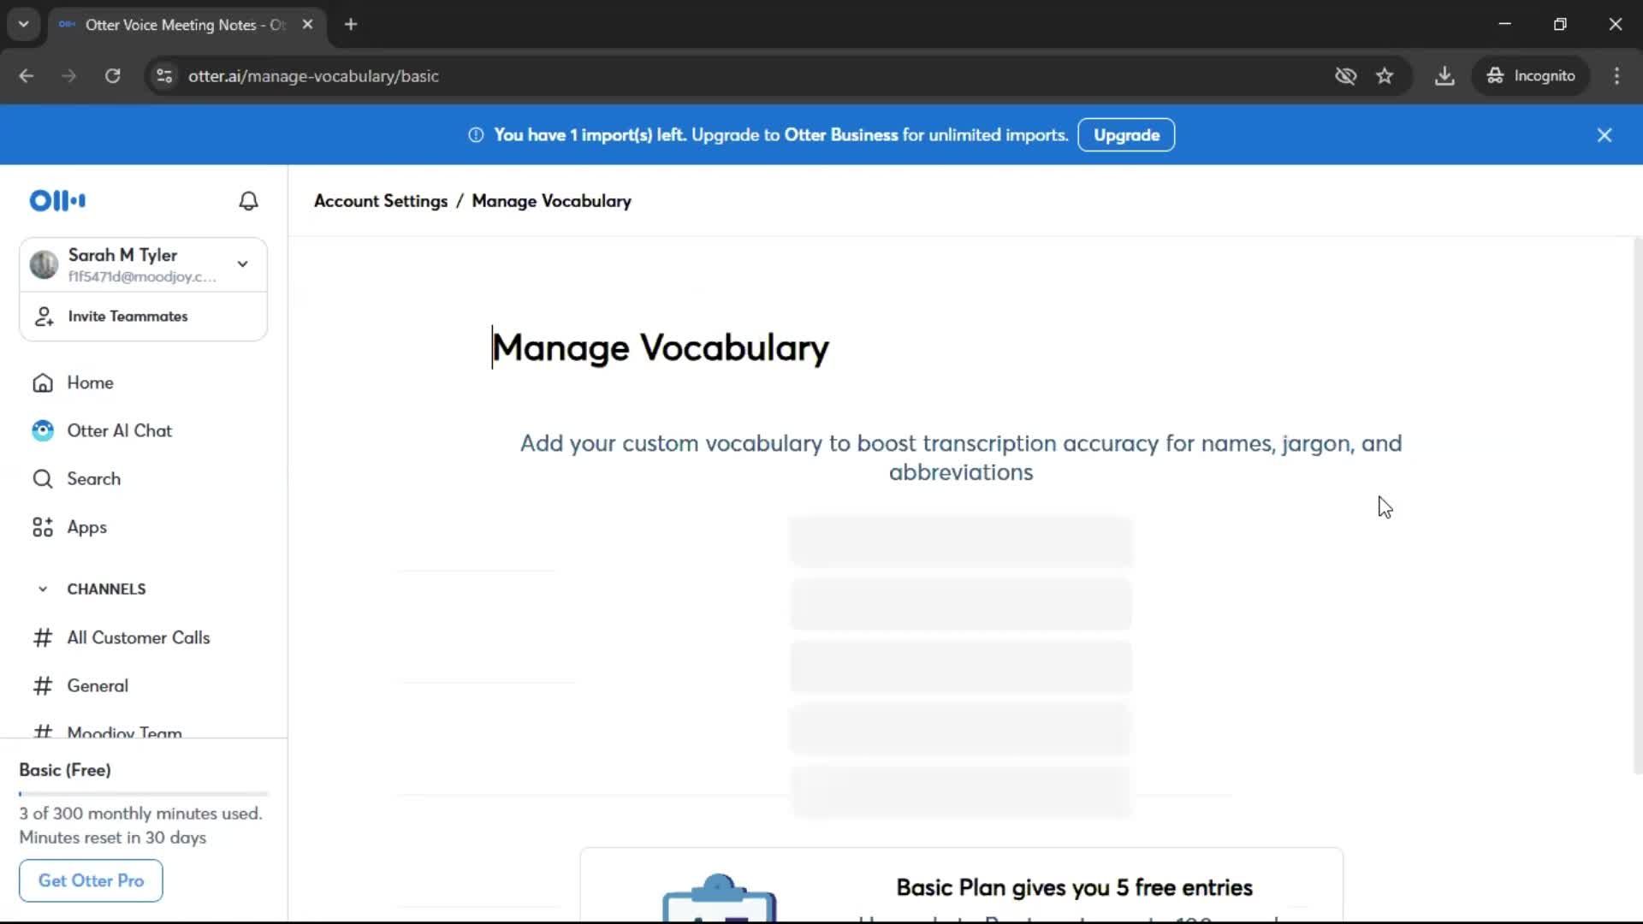
Task: Open browser downloads
Action: [1444, 76]
